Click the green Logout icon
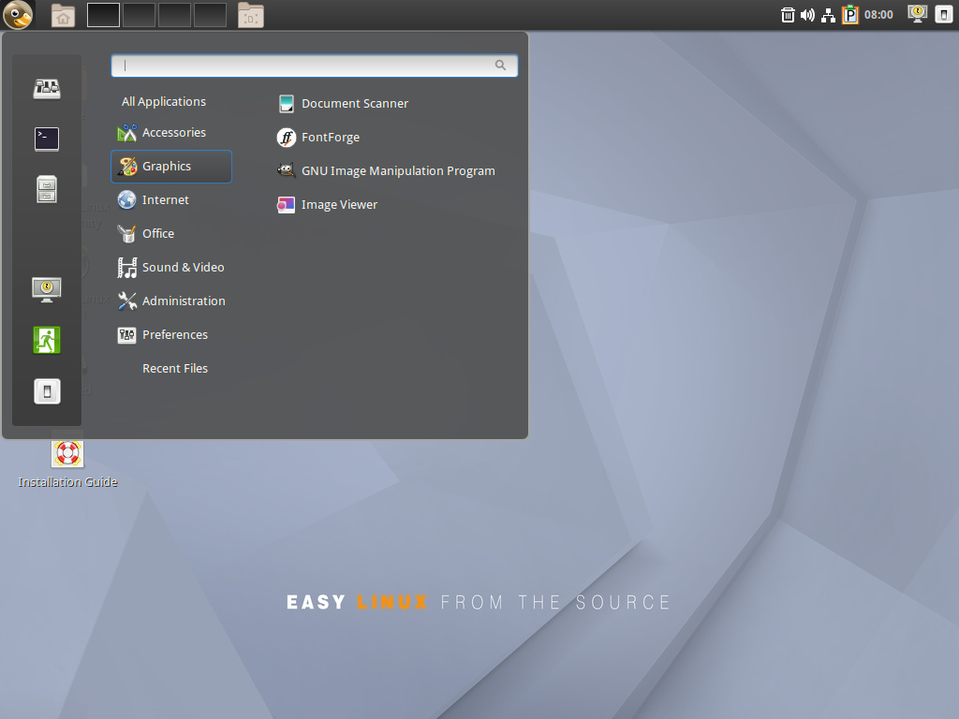959x719 pixels. tap(47, 341)
